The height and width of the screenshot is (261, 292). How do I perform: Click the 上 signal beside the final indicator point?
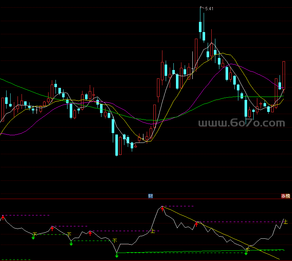[286, 222]
